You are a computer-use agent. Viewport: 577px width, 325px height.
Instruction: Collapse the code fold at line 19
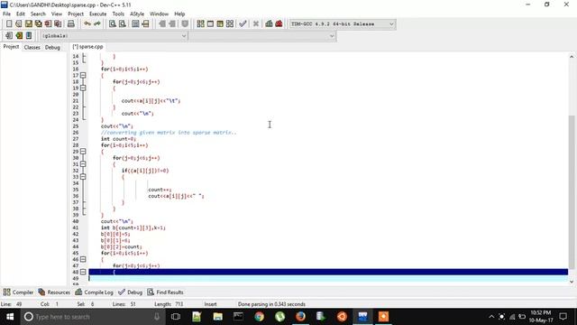pyautogui.click(x=83, y=88)
